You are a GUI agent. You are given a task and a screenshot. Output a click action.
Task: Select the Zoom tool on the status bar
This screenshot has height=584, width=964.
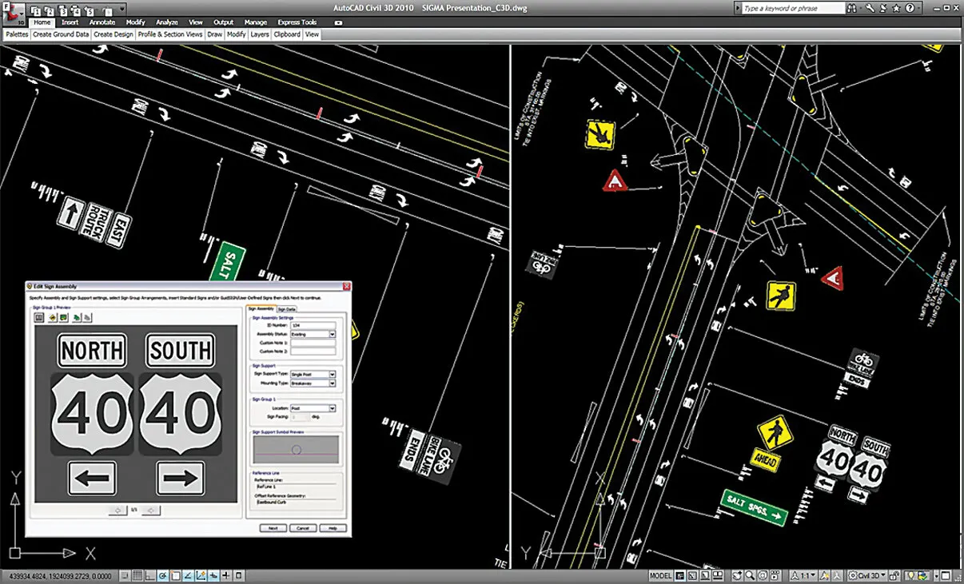click(x=747, y=575)
